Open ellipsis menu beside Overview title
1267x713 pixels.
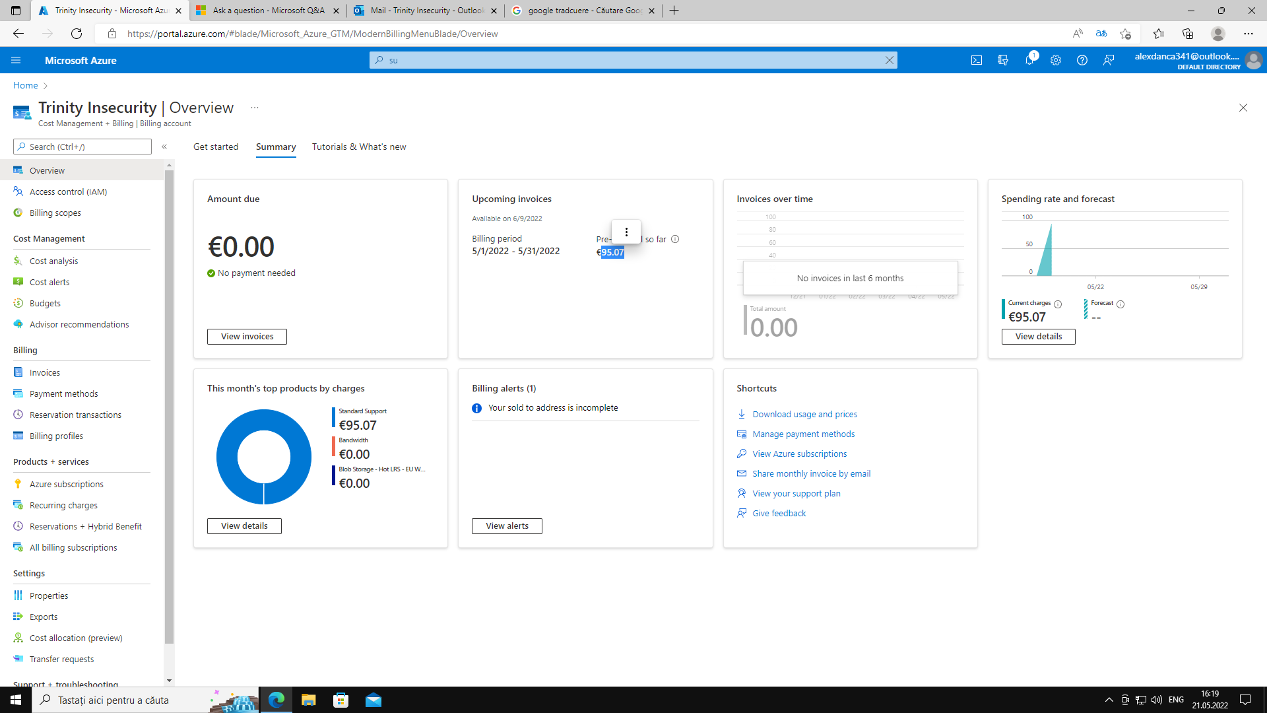click(254, 108)
